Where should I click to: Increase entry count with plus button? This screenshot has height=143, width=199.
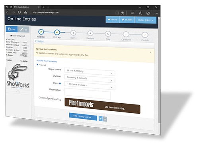pyautogui.click(x=101, y=119)
